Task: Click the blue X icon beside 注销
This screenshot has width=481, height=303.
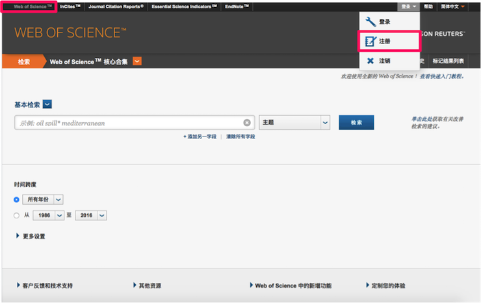Action: (370, 60)
